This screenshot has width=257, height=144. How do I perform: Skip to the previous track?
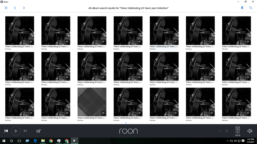pos(6,131)
